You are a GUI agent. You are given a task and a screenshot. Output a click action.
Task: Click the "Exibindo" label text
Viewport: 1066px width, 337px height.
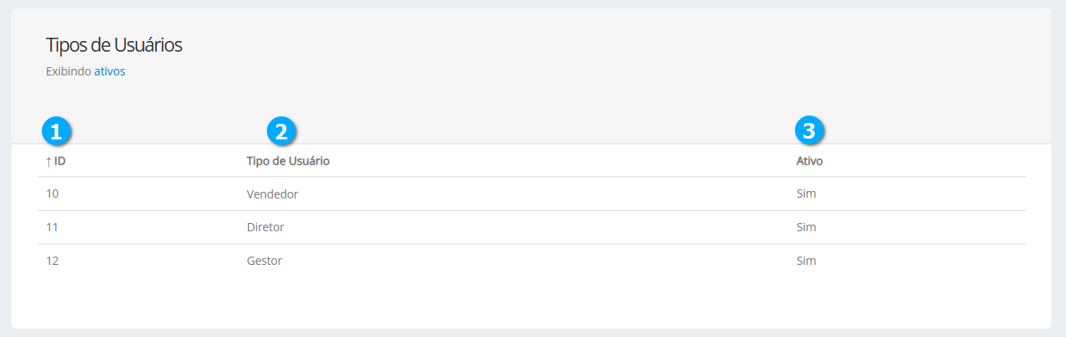69,71
